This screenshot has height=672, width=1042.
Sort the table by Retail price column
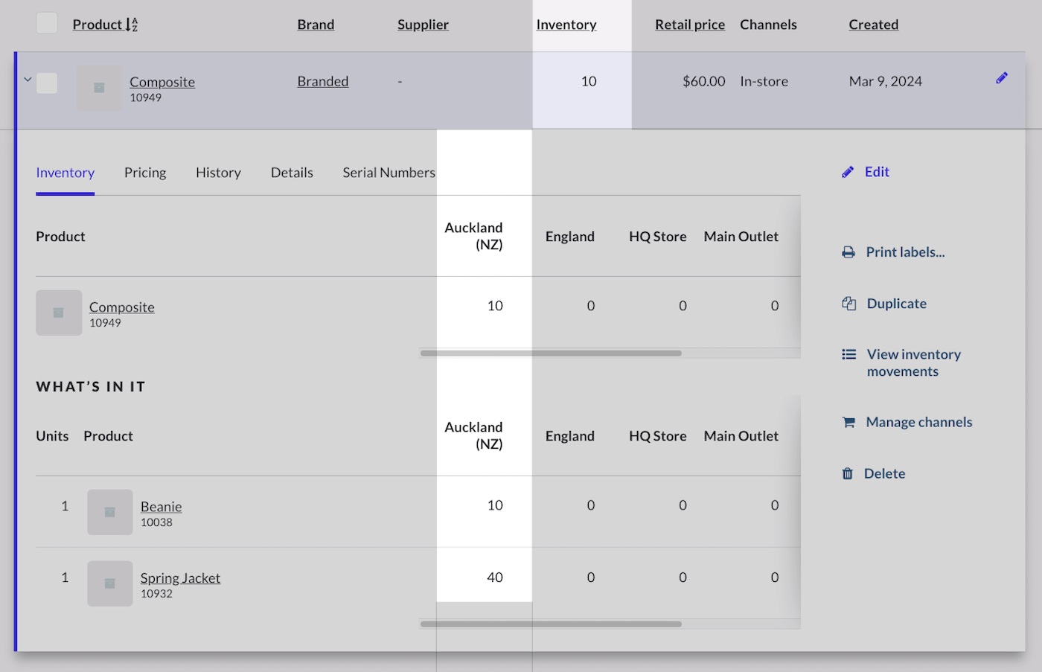click(x=689, y=25)
